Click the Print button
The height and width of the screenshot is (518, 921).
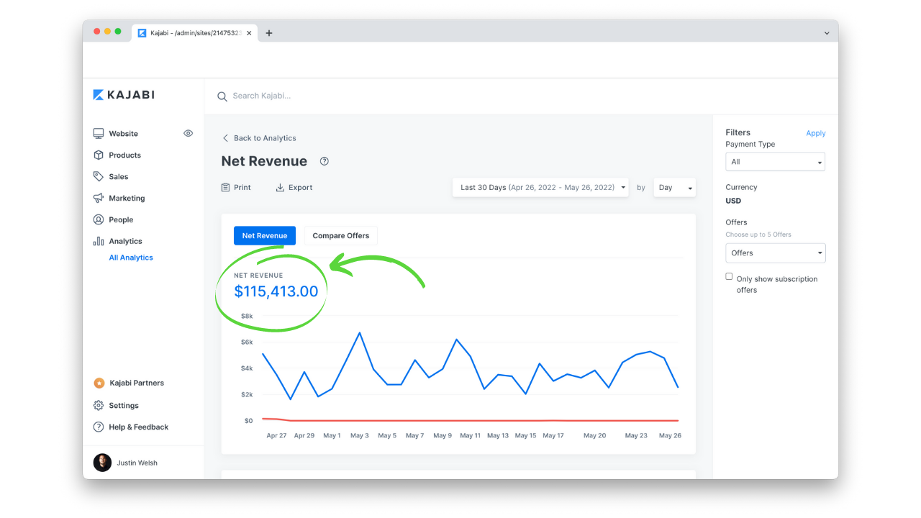point(236,187)
